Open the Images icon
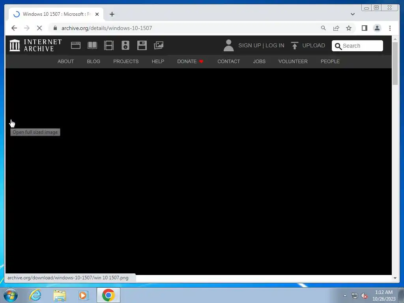The image size is (404, 303). (159, 45)
